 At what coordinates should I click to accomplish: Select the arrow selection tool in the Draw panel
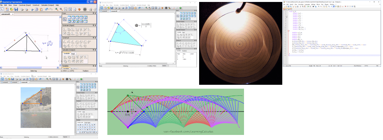click(x=65, y=19)
